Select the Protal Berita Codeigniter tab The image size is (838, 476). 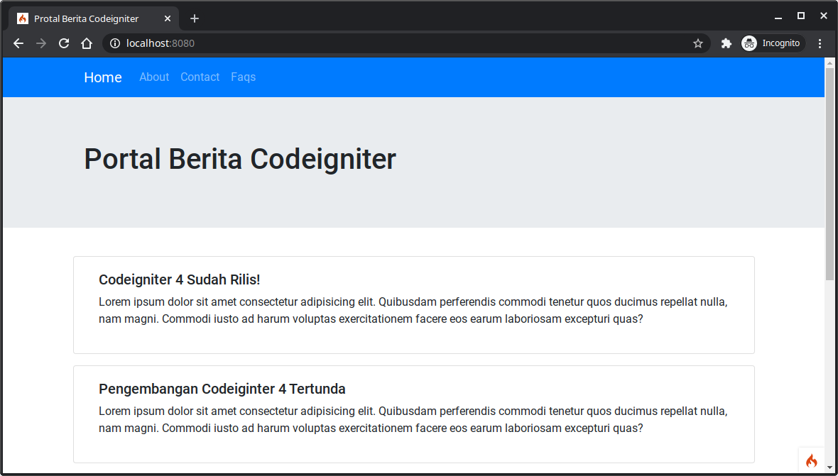click(87, 18)
